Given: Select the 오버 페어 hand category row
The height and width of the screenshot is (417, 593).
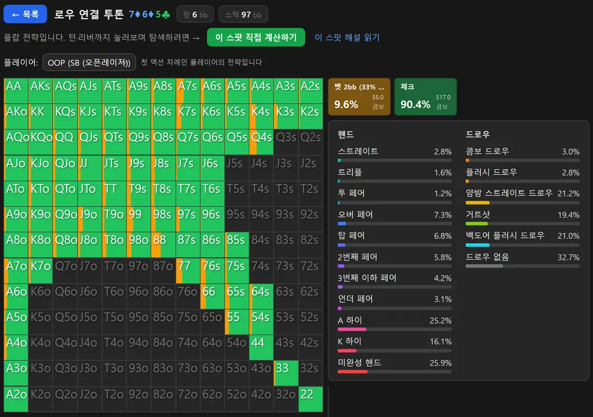Looking at the screenshot, I should pyautogui.click(x=394, y=218).
